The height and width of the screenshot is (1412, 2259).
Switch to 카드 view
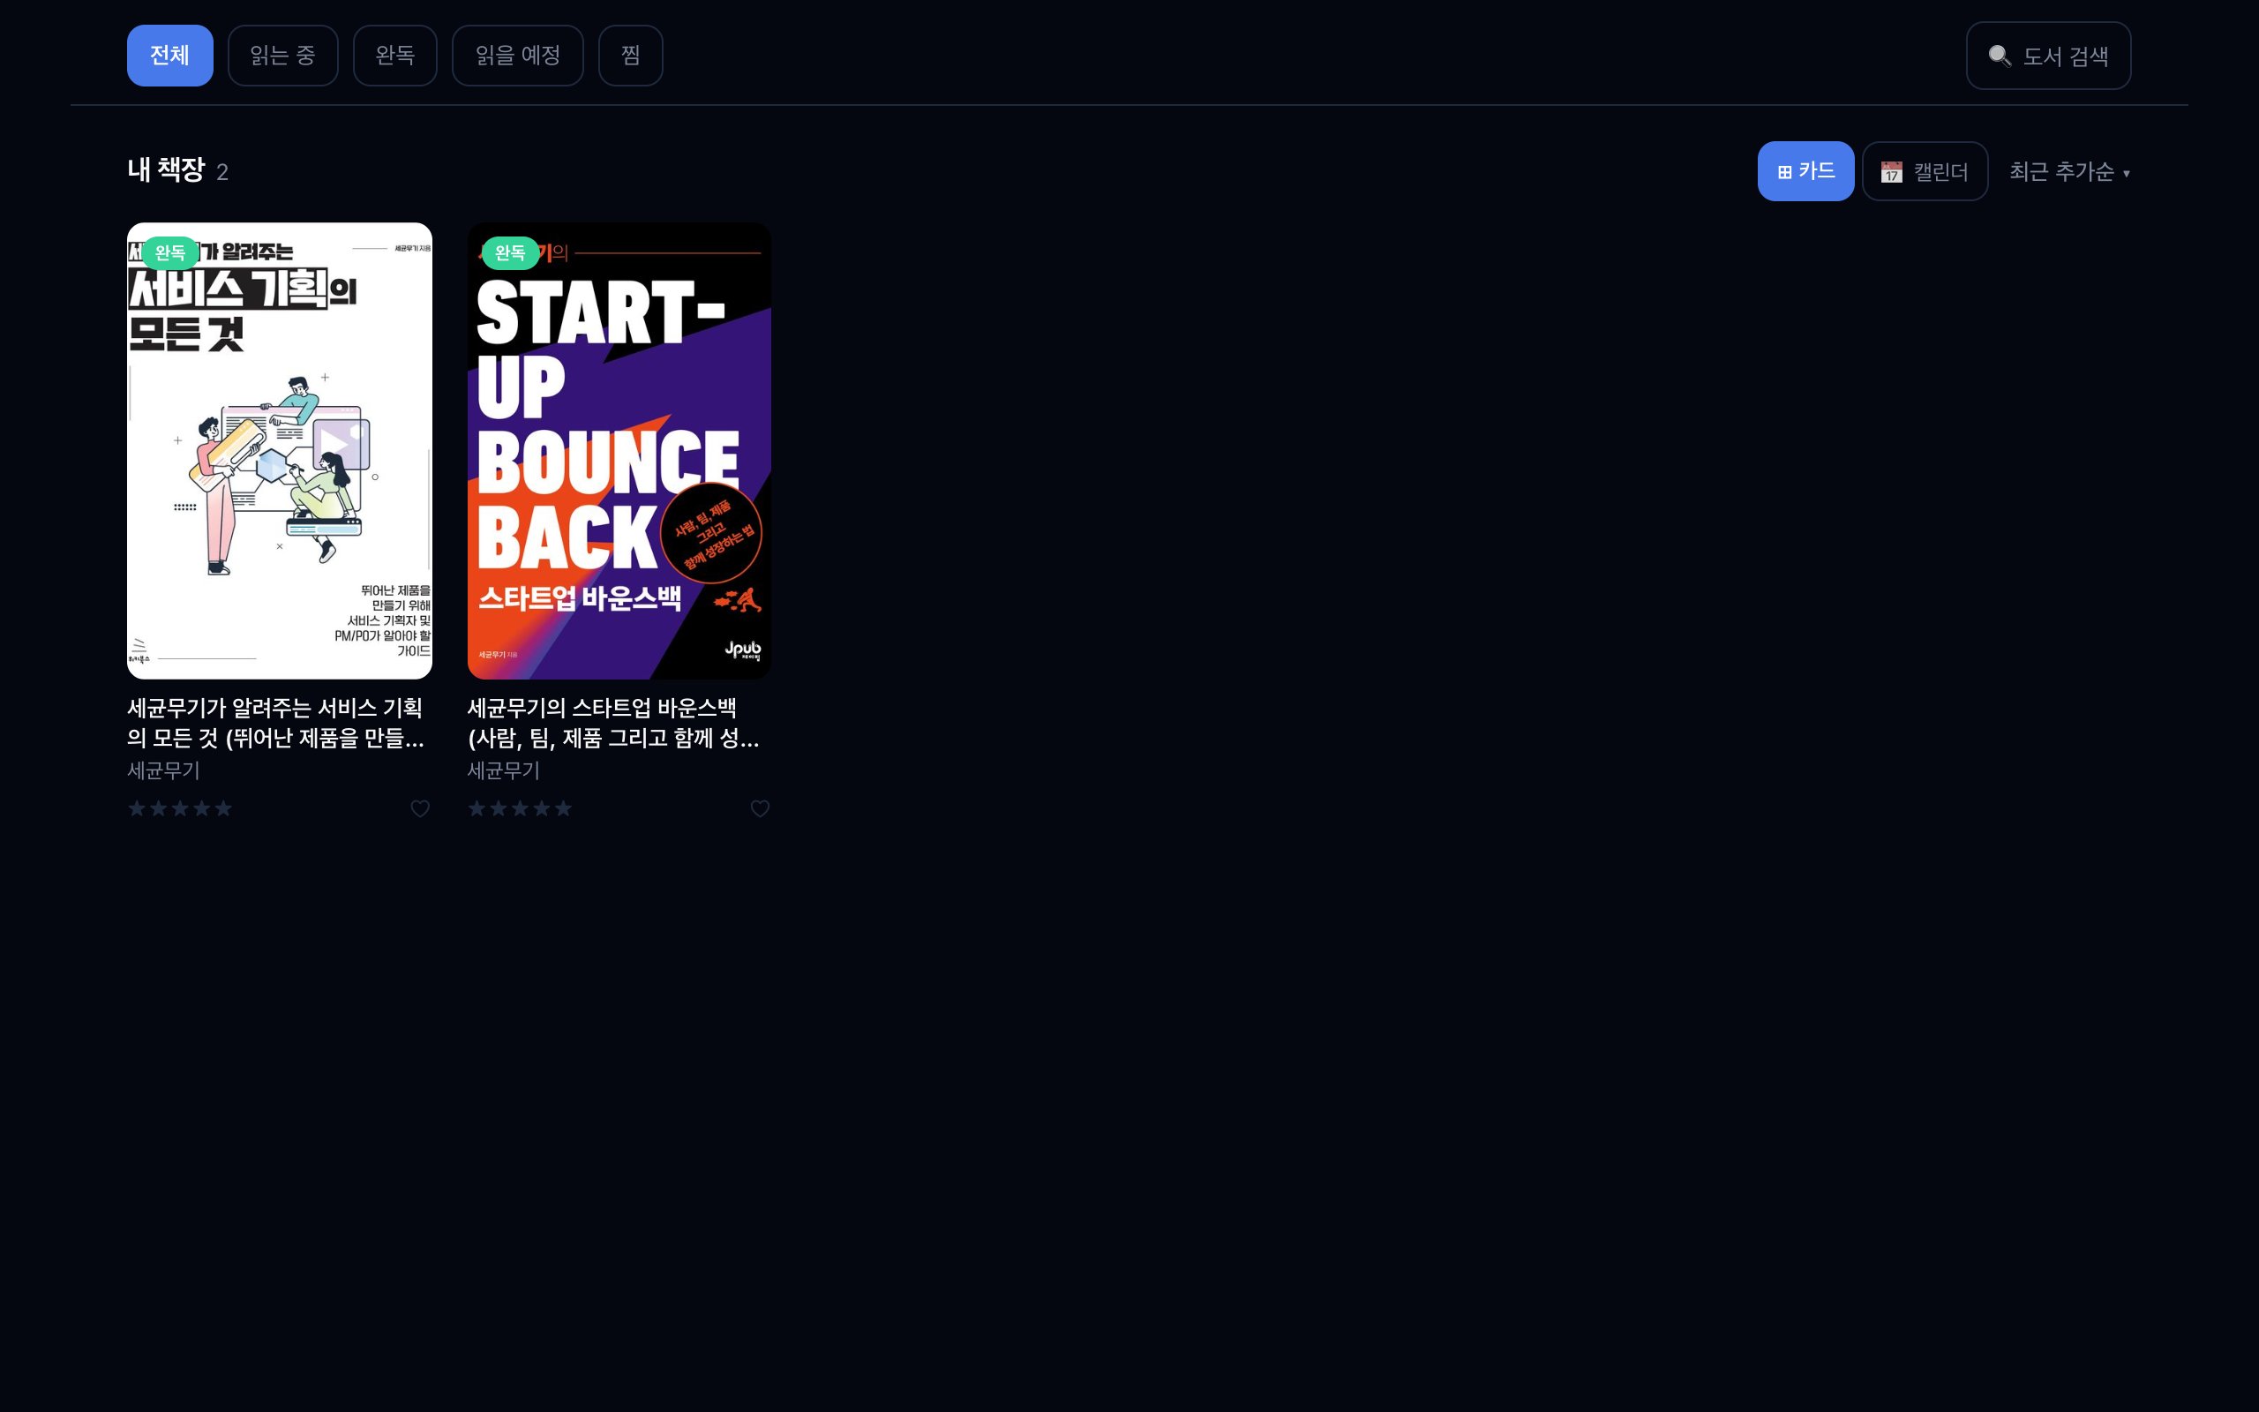pyautogui.click(x=1805, y=171)
